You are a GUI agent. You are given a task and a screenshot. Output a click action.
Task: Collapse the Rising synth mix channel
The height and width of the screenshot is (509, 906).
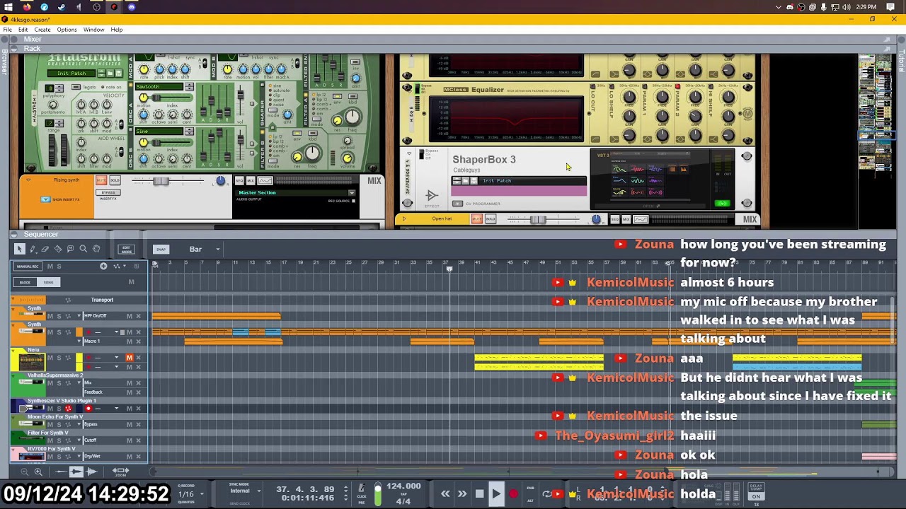pyautogui.click(x=29, y=180)
